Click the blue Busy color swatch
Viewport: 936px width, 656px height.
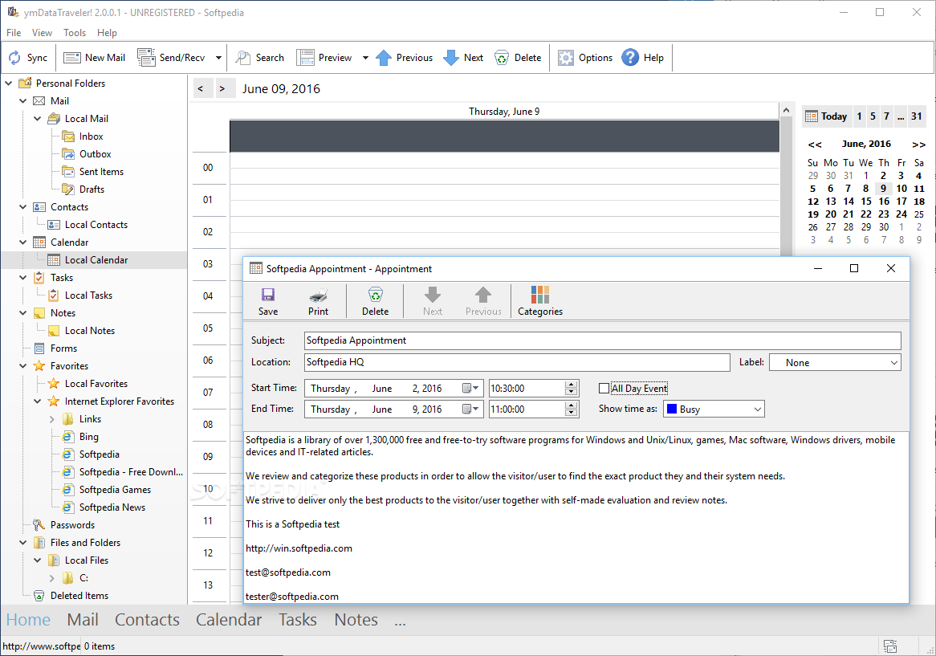(672, 409)
